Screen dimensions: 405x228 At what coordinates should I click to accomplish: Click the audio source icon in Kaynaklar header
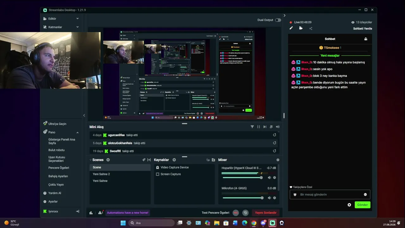(x=208, y=160)
